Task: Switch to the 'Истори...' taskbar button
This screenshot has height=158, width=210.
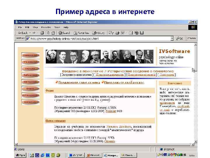Action: (x=111, y=155)
